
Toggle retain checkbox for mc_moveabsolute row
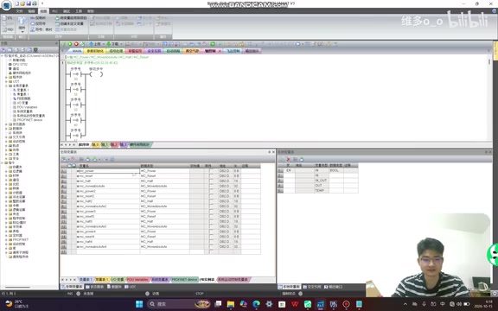[211, 186]
